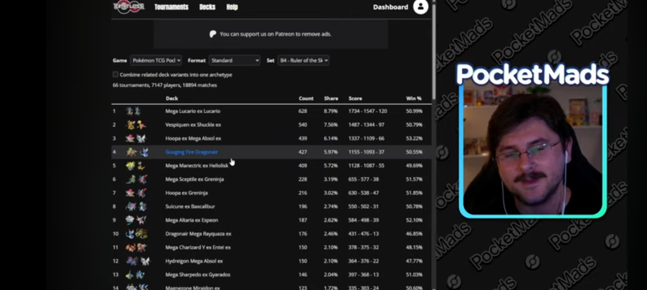The width and height of the screenshot is (647, 290).
Task: Click the Mega Manectric sprite icon
Action: click(130, 166)
